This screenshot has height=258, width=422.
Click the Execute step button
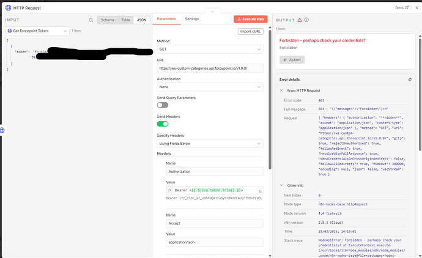251,20
